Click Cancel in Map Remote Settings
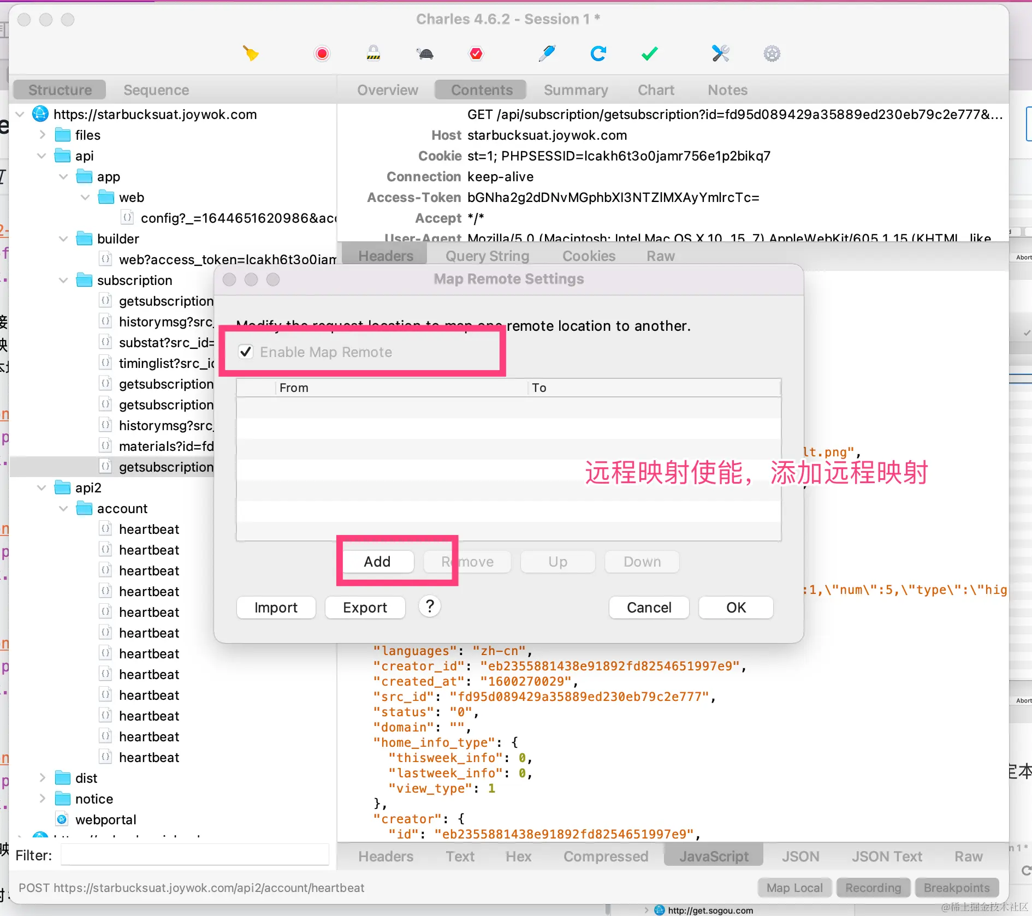This screenshot has width=1032, height=916. pyautogui.click(x=649, y=607)
